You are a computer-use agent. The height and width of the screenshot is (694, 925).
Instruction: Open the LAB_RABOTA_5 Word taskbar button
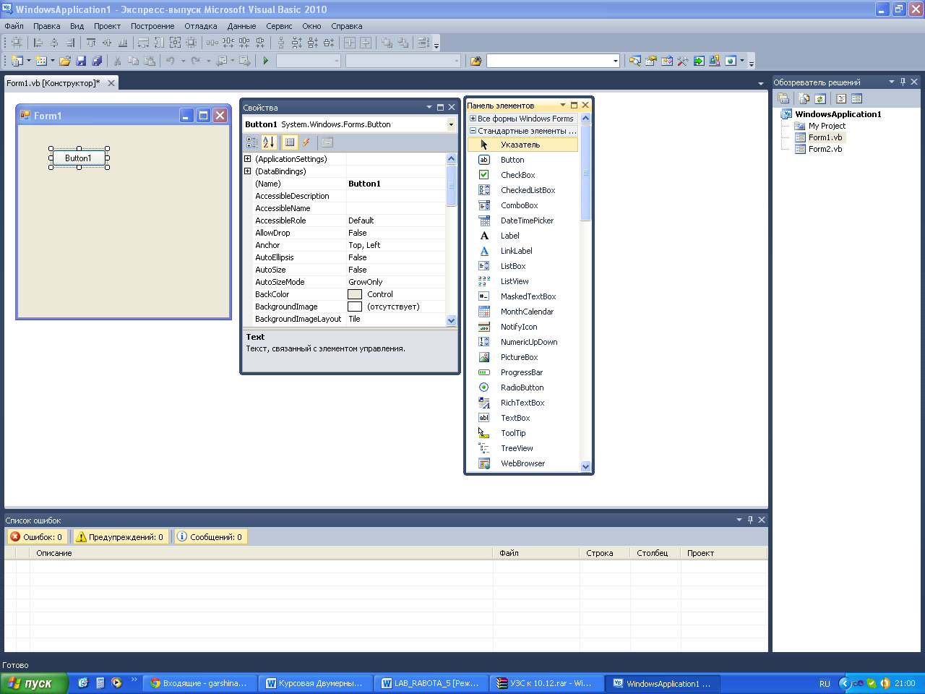pos(431,683)
